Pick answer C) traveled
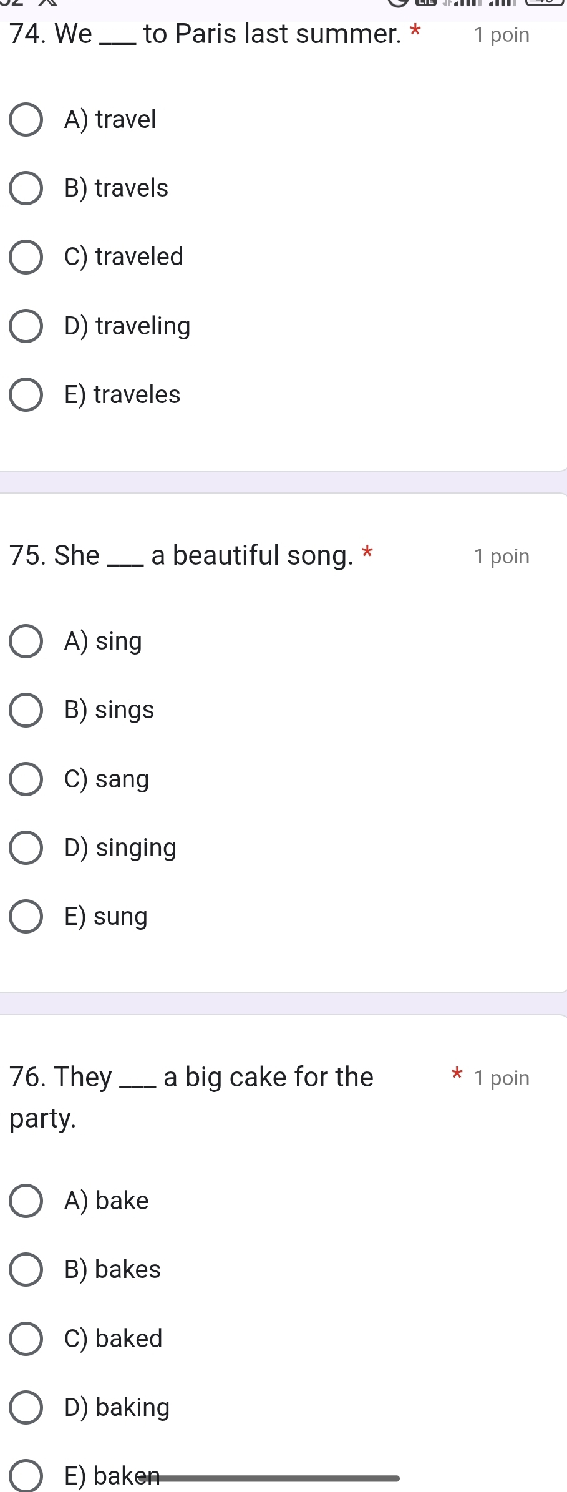The height and width of the screenshot is (1492, 567). [x=26, y=257]
